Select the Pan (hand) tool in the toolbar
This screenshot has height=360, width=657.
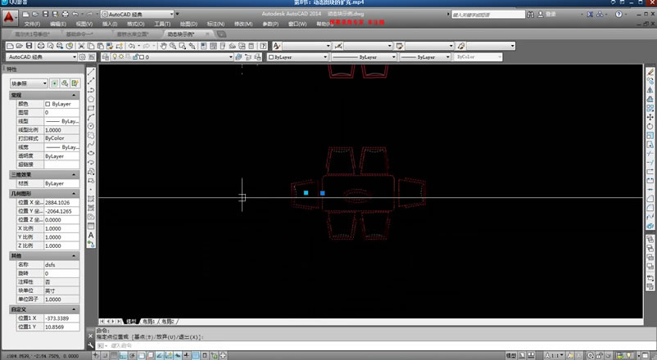point(163,46)
